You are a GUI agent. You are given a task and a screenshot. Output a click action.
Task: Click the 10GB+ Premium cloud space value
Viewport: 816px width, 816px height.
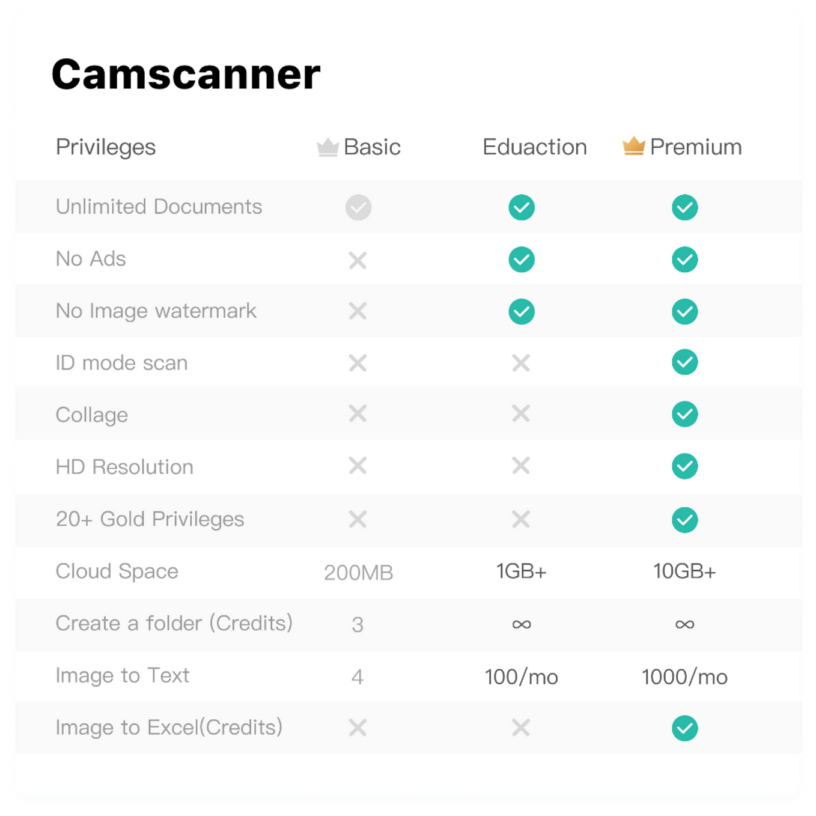point(685,571)
